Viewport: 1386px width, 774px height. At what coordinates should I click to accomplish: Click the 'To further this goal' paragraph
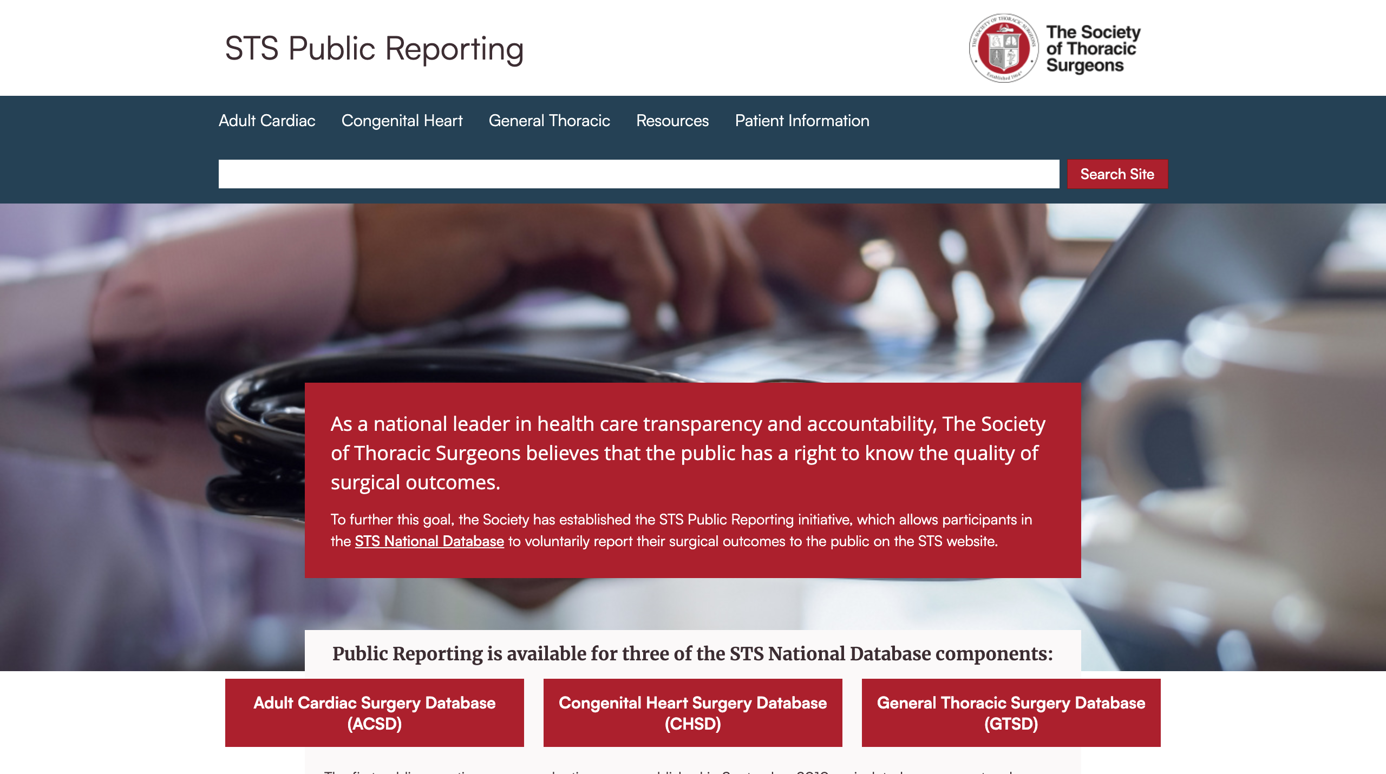[681, 530]
